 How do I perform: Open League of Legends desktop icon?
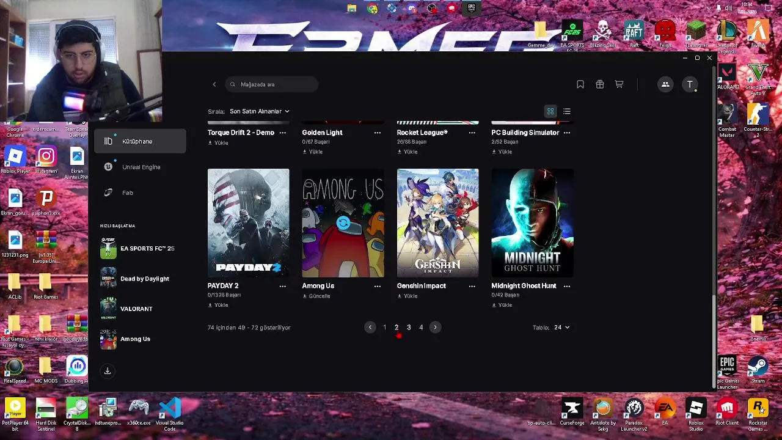(x=727, y=37)
